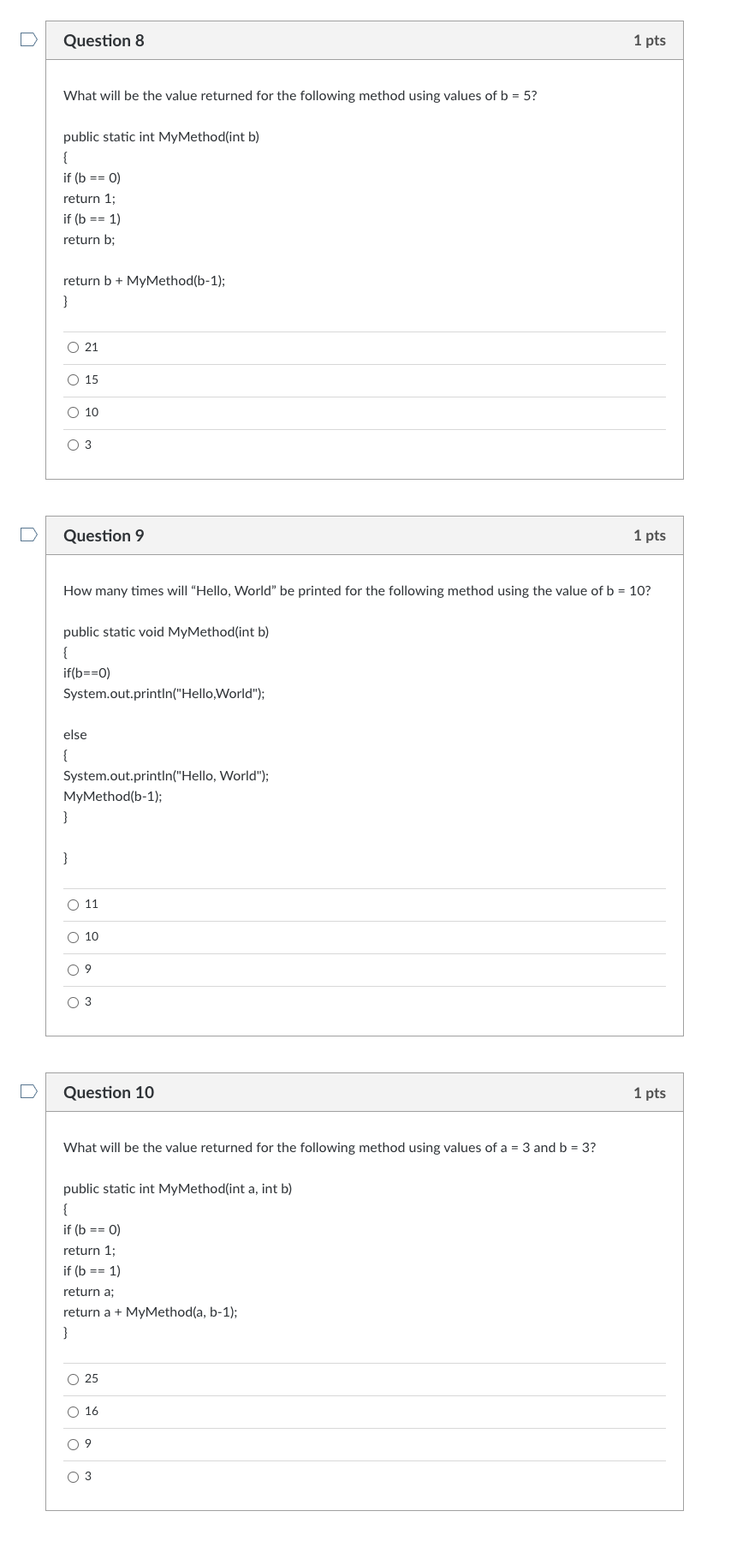Select answer 16 for Question 10

pyautogui.click(x=73, y=1411)
